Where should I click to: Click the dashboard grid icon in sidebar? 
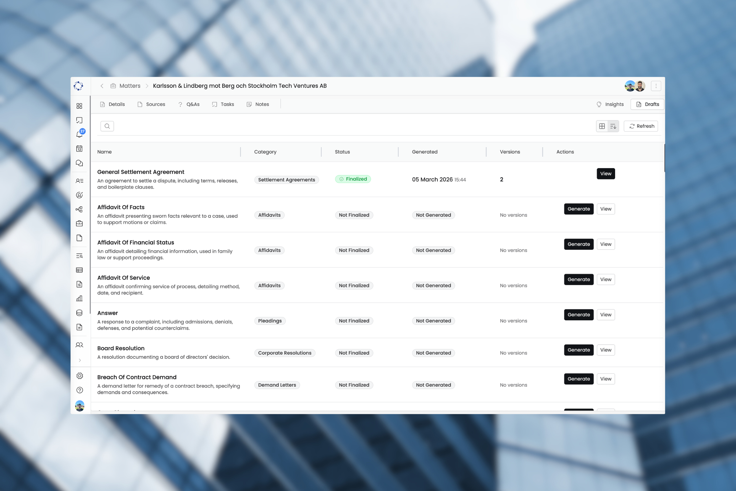[x=79, y=106]
